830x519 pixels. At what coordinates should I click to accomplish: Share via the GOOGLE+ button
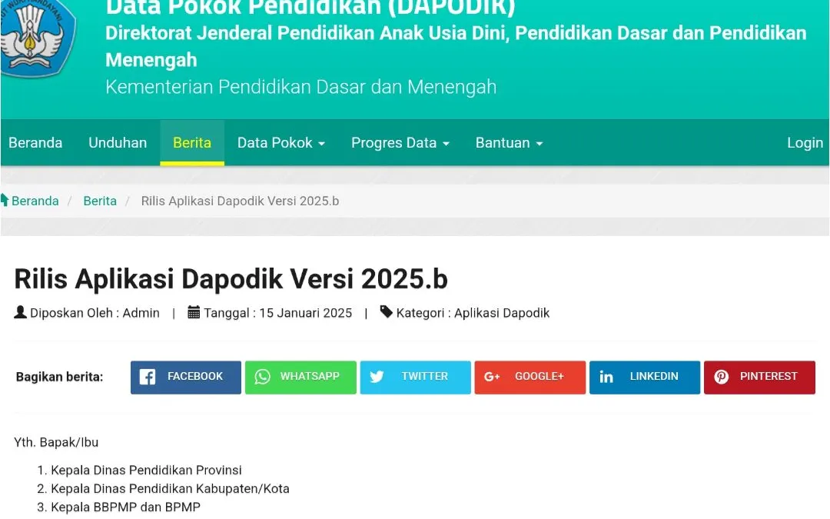point(530,377)
